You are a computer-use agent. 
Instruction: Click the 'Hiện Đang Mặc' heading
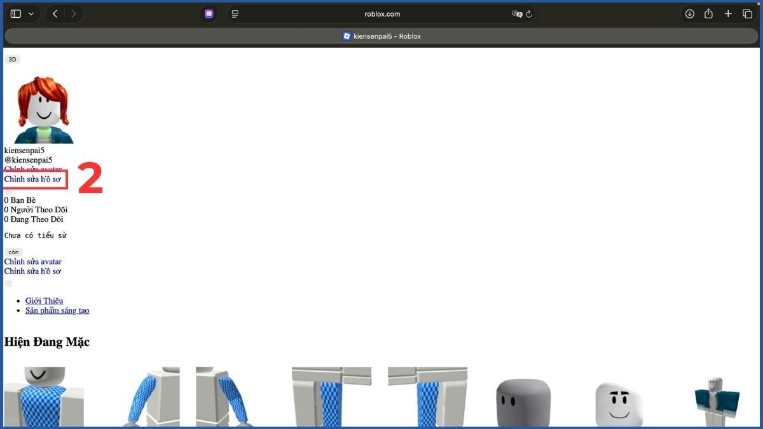coord(47,342)
